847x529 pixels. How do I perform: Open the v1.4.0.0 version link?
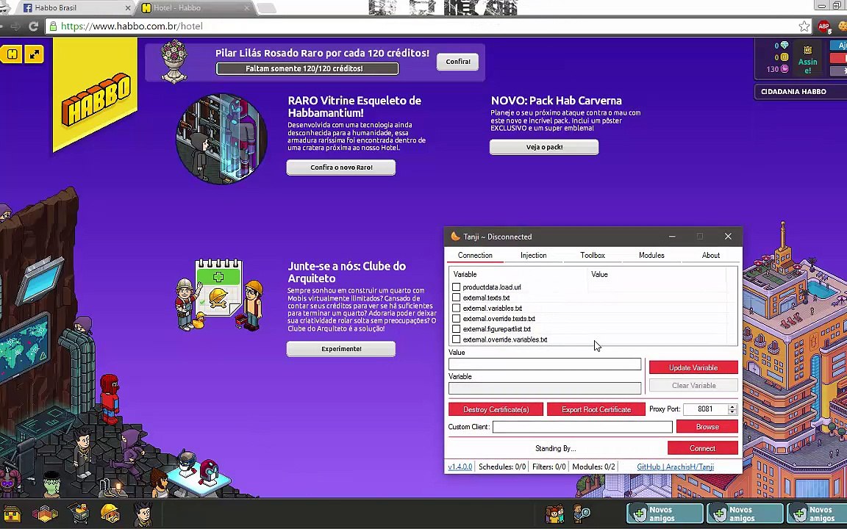point(460,467)
